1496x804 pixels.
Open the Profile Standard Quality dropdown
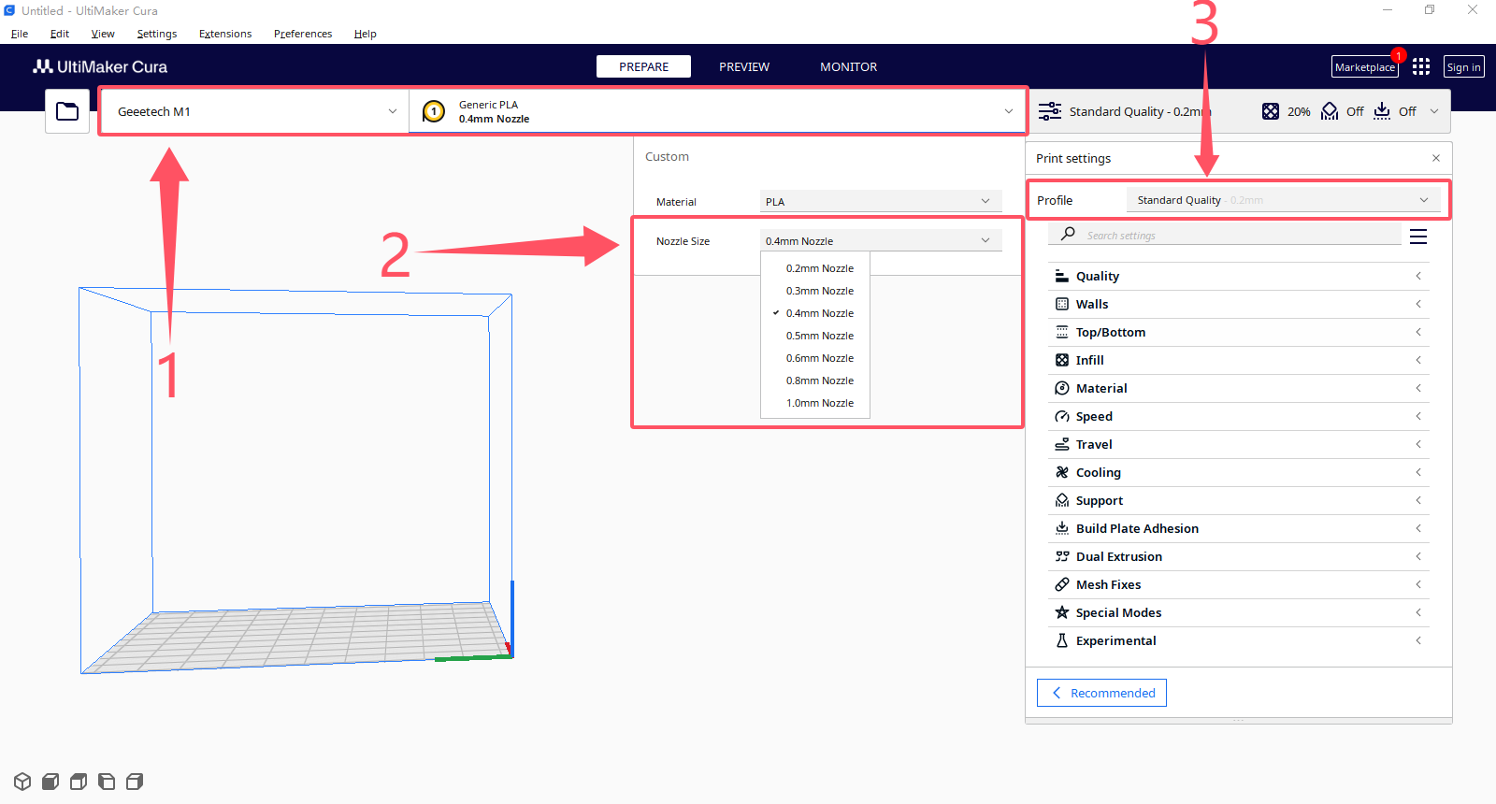click(1283, 200)
